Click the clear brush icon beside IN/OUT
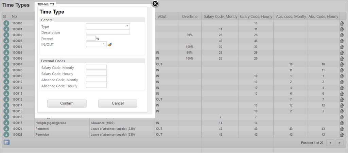This screenshot has width=348, height=153. [x=109, y=44]
